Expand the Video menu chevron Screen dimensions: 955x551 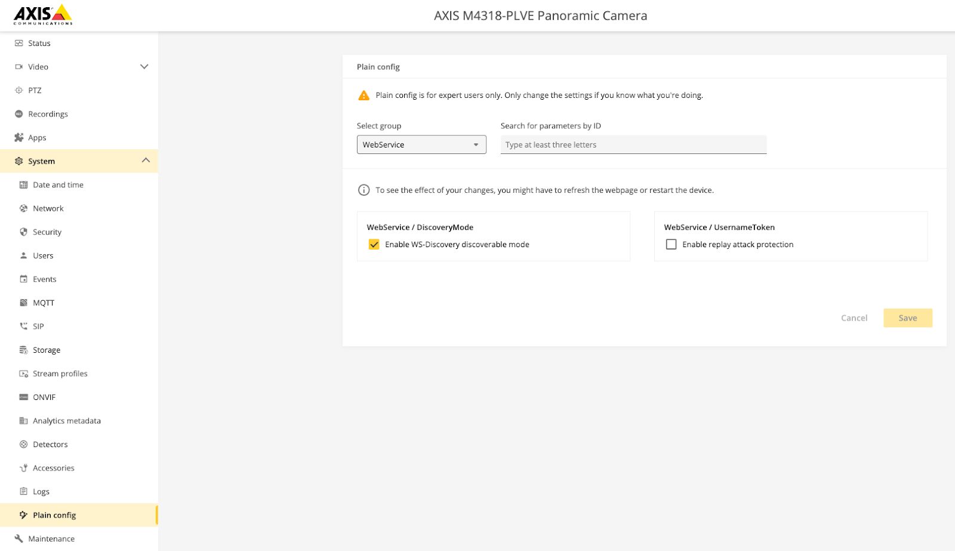[x=144, y=67]
